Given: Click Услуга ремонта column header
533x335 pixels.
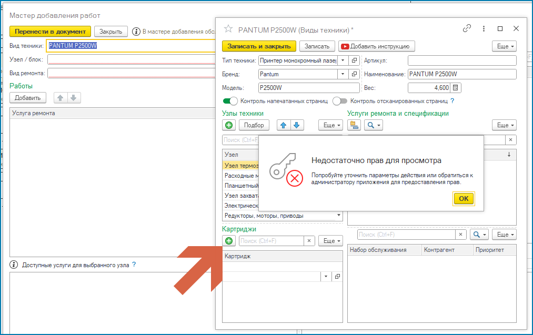Looking at the screenshot, I should [113, 113].
